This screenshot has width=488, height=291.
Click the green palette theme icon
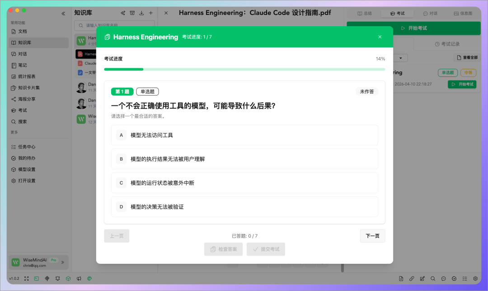[x=89, y=278]
